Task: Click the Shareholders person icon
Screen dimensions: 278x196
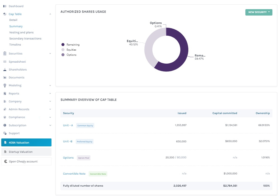Action: (x=5, y=69)
